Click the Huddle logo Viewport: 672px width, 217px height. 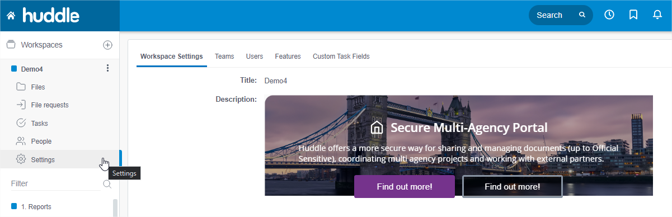[51, 15]
